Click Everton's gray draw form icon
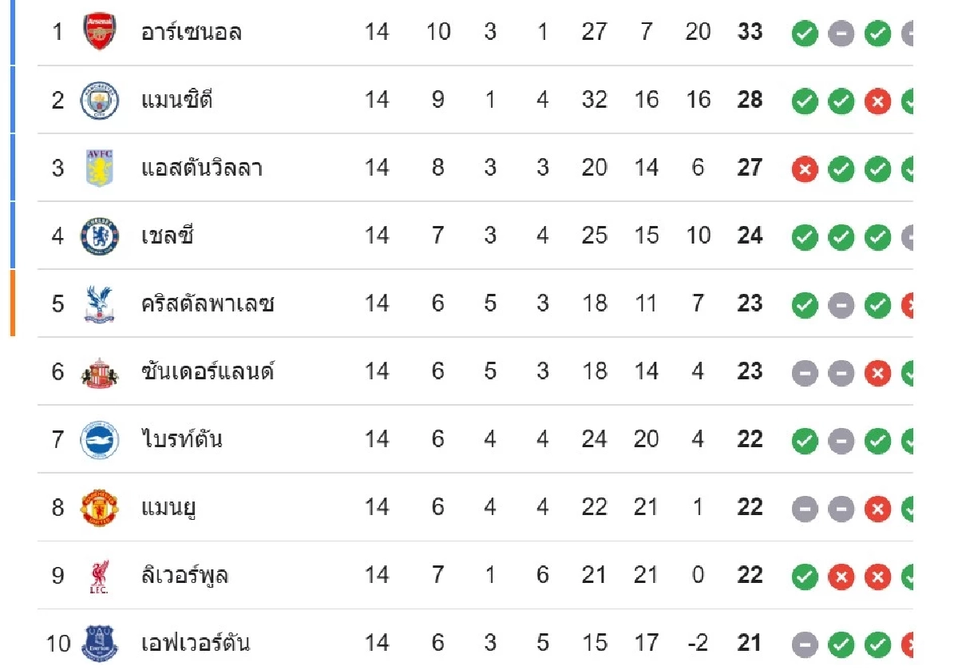958x670 pixels. (x=805, y=644)
